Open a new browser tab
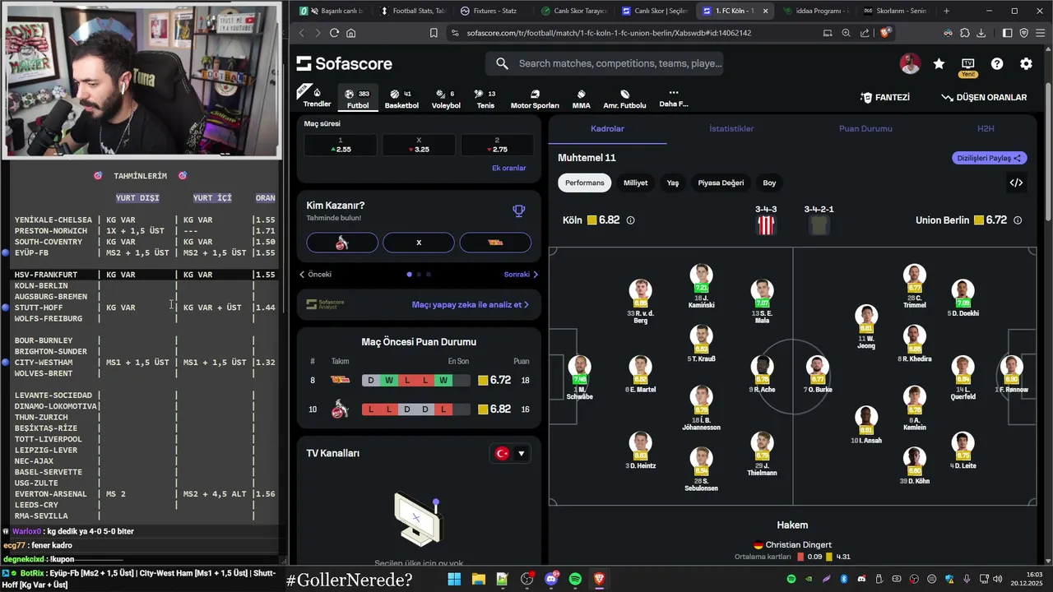1053x592 pixels. point(946,11)
